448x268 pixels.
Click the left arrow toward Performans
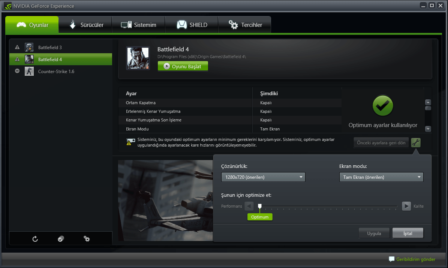point(249,206)
